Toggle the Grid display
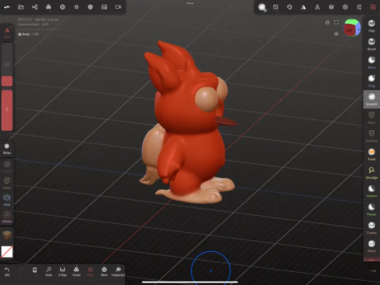Viewport: 380px width, 285px height. pyautogui.click(x=90, y=272)
